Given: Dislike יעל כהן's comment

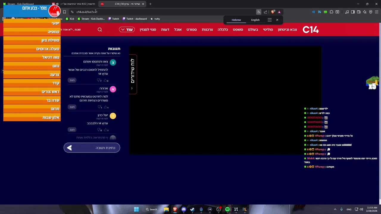Looking at the screenshot, I should [x=99, y=130].
